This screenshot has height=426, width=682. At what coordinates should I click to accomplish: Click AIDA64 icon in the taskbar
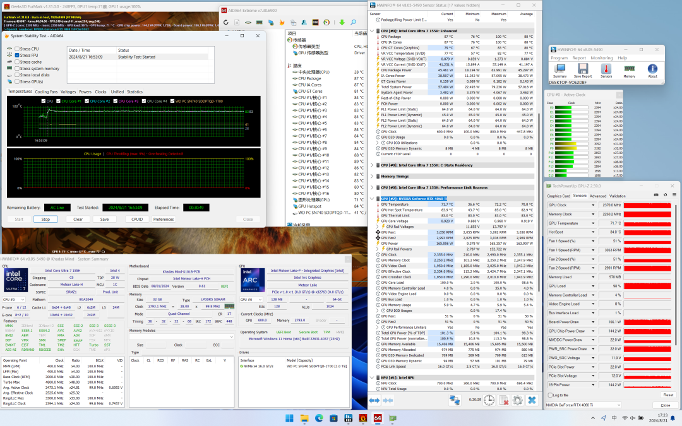point(378,418)
